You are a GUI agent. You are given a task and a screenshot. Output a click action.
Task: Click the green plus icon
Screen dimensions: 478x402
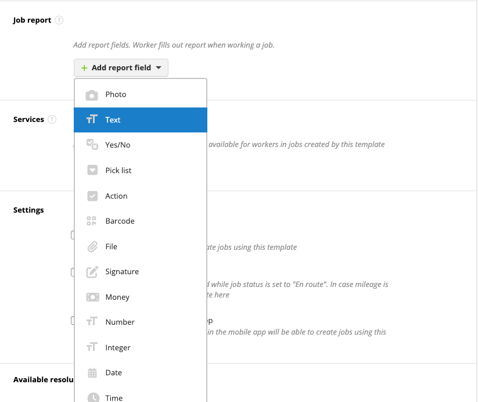[84, 68]
